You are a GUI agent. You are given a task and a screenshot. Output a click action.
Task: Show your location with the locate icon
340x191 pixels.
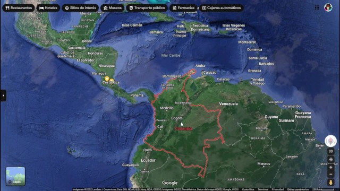tap(330, 159)
